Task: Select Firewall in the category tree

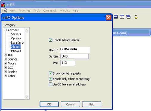Action: (x=16, y=51)
